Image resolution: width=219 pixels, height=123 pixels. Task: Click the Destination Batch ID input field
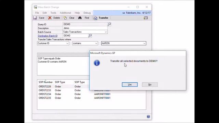(75, 36)
